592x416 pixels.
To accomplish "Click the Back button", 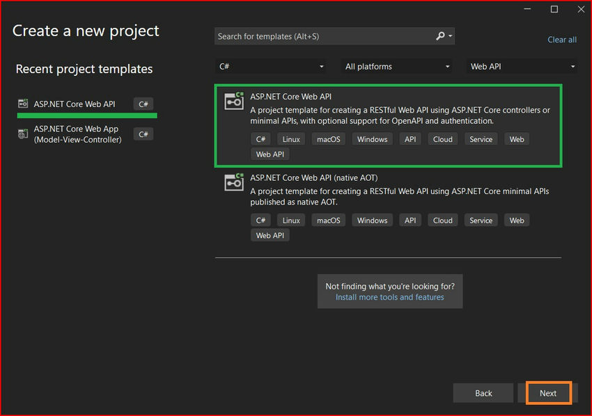I will pyautogui.click(x=483, y=393).
